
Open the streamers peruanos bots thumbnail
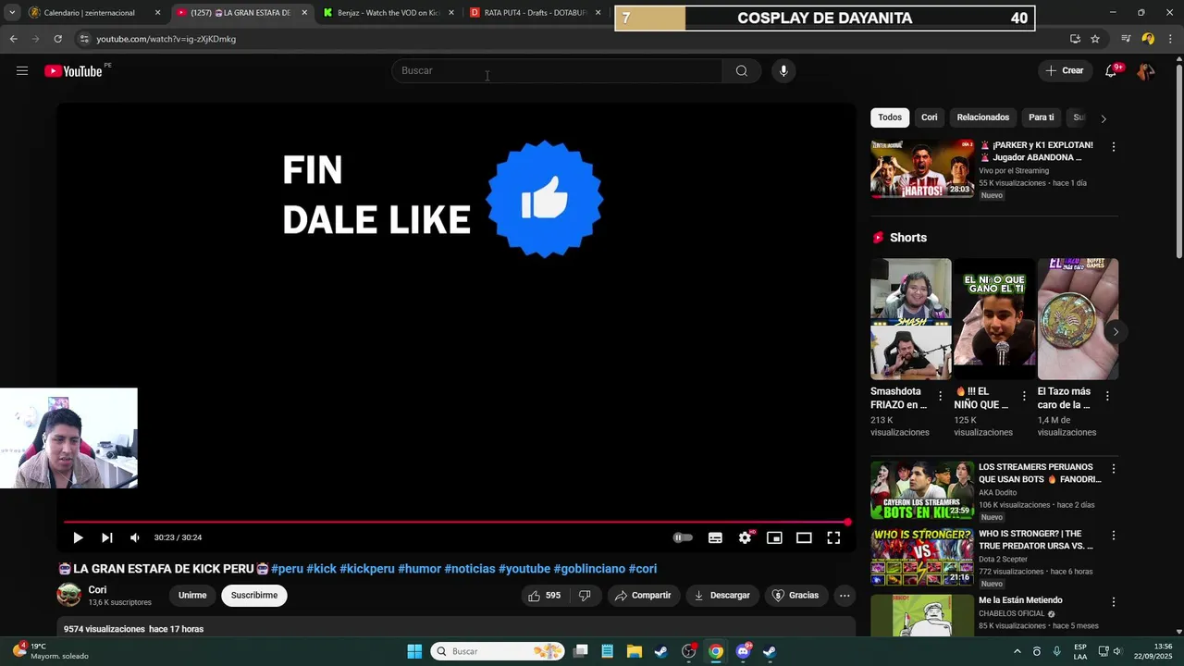922,490
